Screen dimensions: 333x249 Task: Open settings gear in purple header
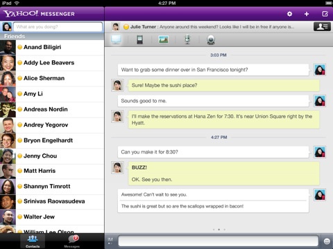pos(289,14)
